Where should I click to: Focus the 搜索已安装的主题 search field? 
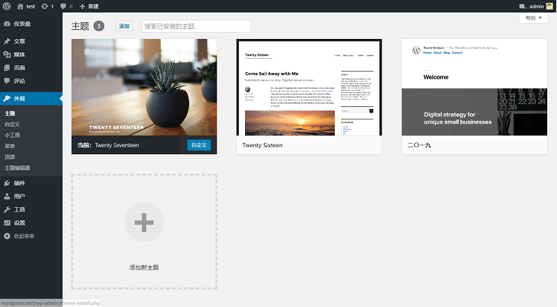(x=196, y=26)
